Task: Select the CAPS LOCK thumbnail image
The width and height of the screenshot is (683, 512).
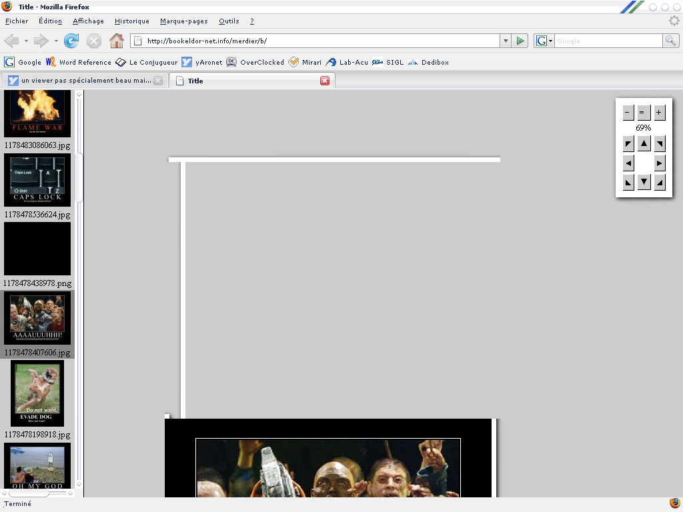Action: (x=37, y=181)
